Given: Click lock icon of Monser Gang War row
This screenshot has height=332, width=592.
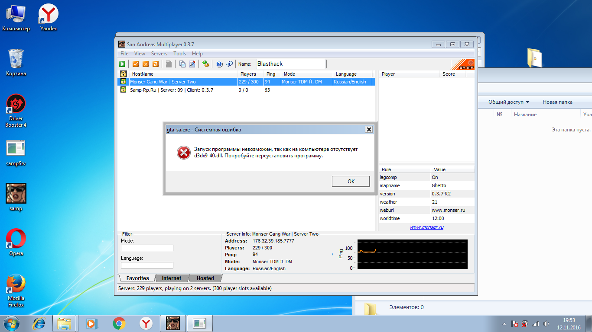Looking at the screenshot, I should pyautogui.click(x=123, y=82).
